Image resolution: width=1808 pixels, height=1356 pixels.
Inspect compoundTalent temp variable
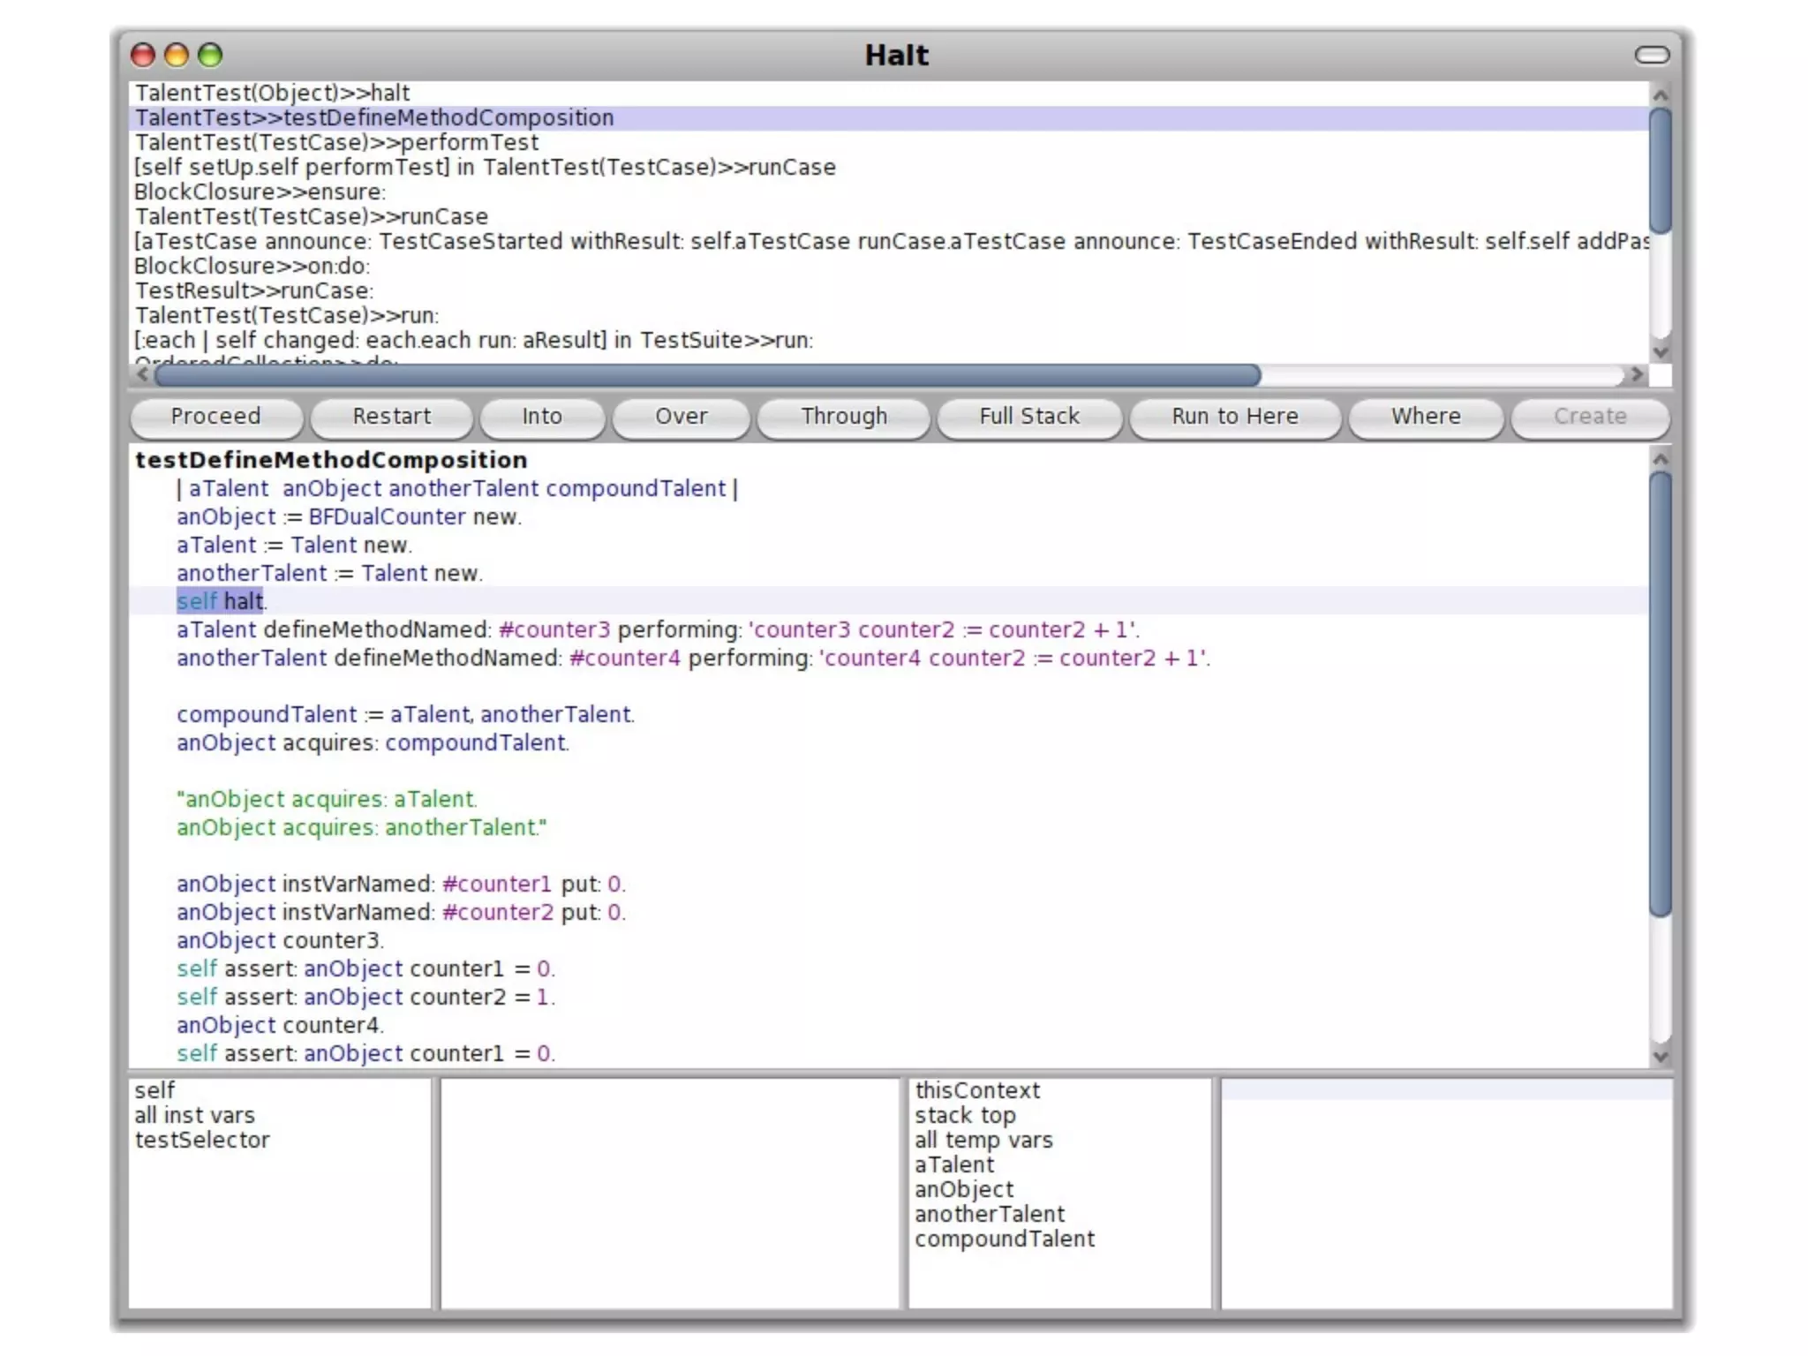[1004, 1239]
